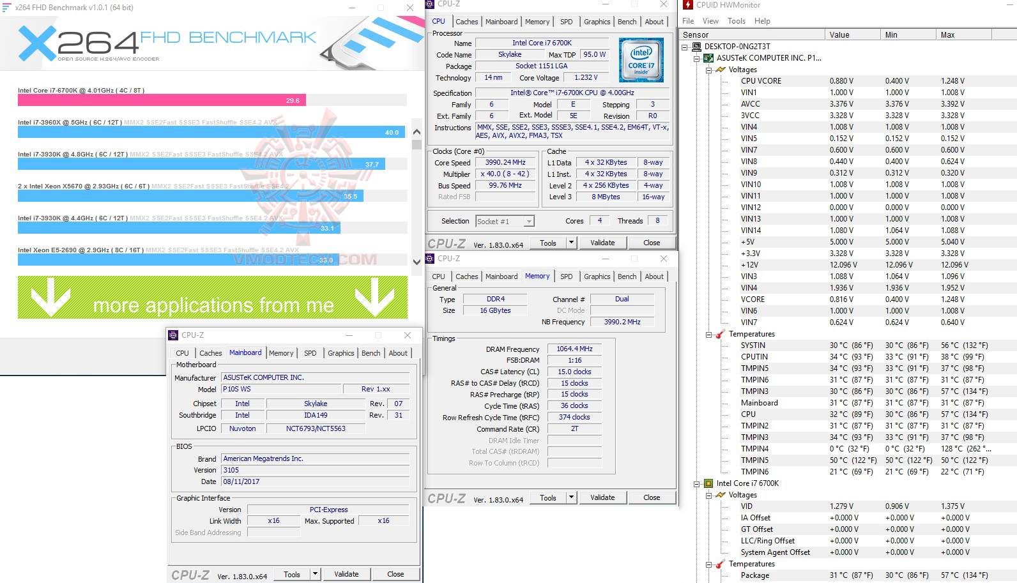Open the View menu in HWMonitor

click(x=710, y=21)
